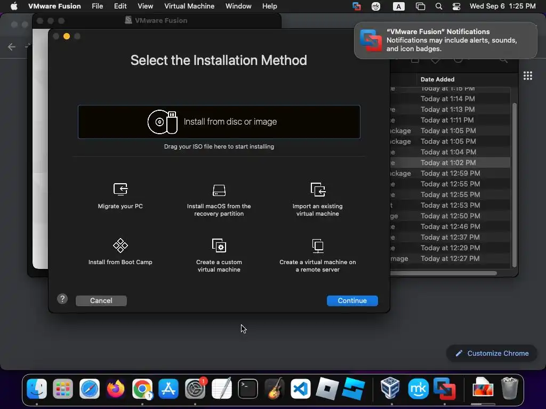Choose the Migrate your PC option
Screen dimensions: 546x409
pyautogui.click(x=120, y=196)
